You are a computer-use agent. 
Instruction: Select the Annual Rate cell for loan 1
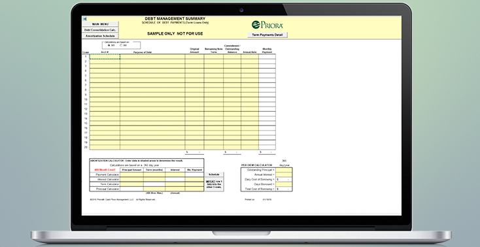250,57
